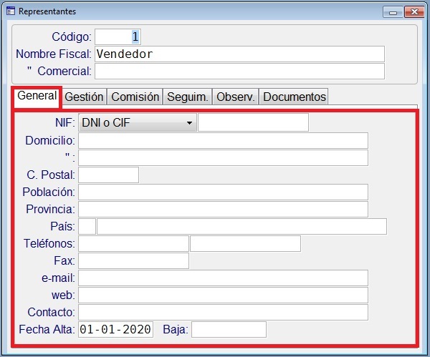Click the Domicilio address field

[223, 140]
